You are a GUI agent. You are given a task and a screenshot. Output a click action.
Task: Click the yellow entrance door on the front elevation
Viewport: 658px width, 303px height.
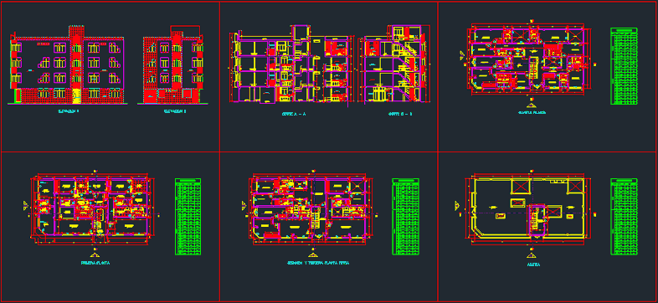[76, 96]
